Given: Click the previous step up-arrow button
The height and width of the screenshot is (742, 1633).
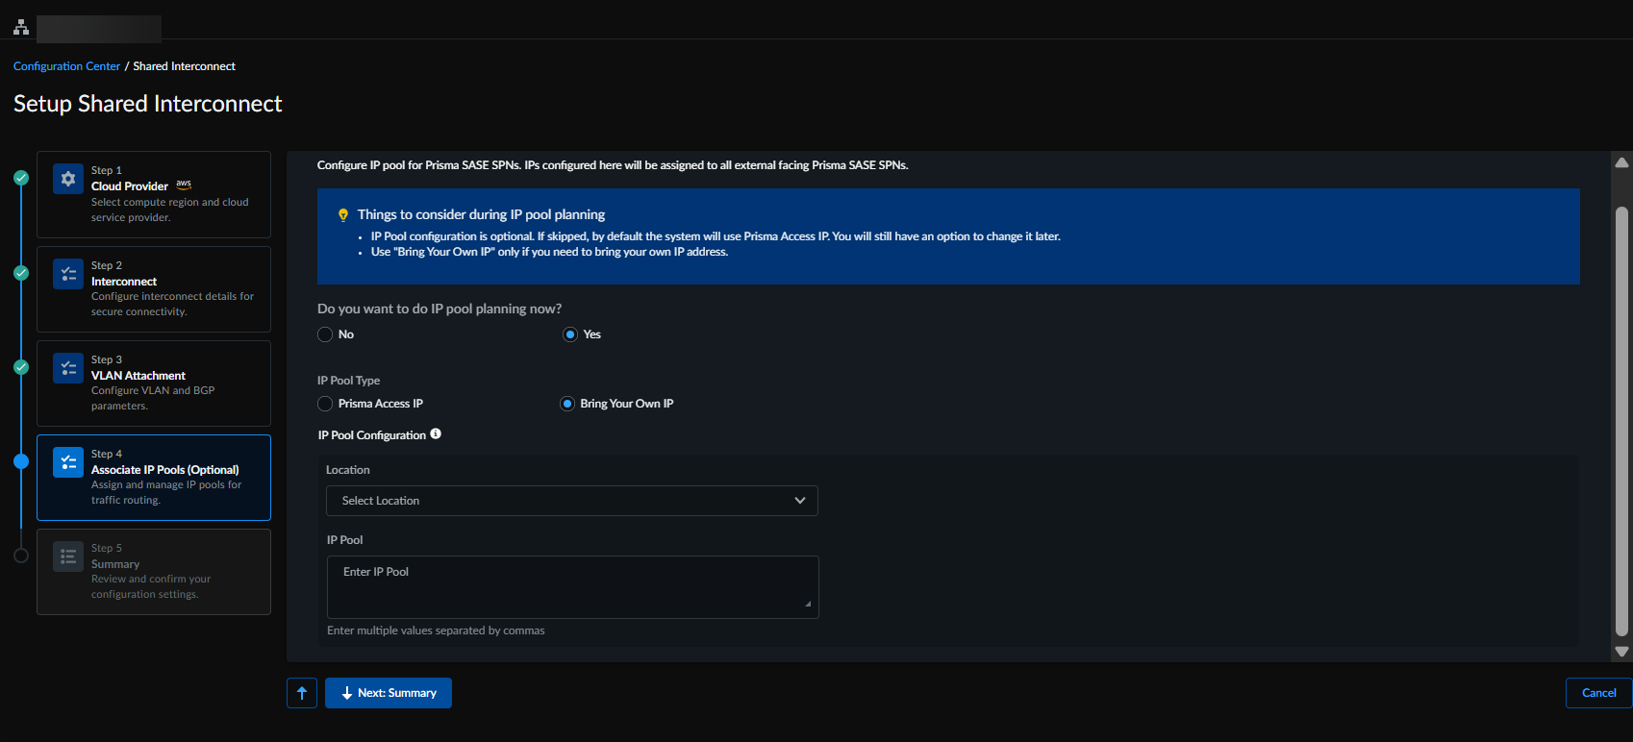Looking at the screenshot, I should pos(302,693).
